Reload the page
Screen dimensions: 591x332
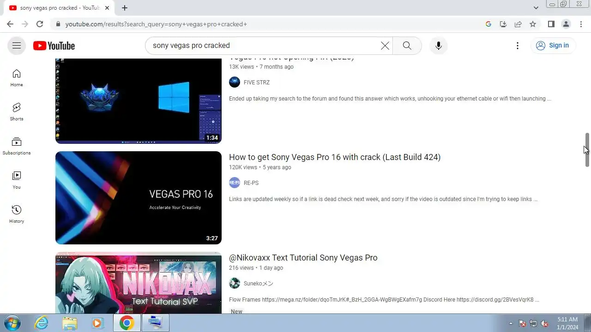[40, 24]
